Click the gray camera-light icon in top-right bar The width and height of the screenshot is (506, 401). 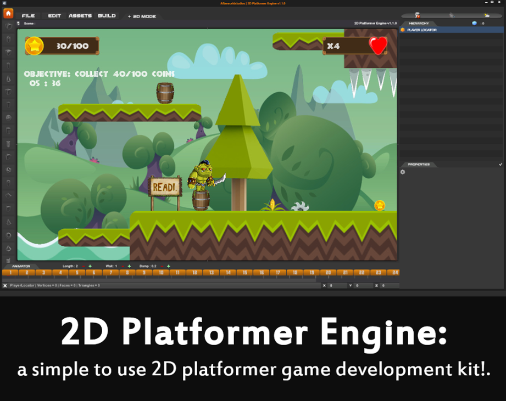tap(452, 15)
